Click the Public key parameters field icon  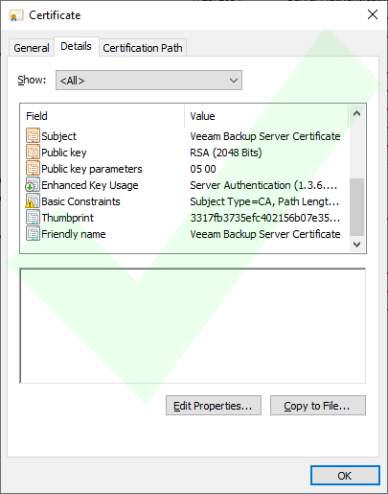tap(33, 168)
